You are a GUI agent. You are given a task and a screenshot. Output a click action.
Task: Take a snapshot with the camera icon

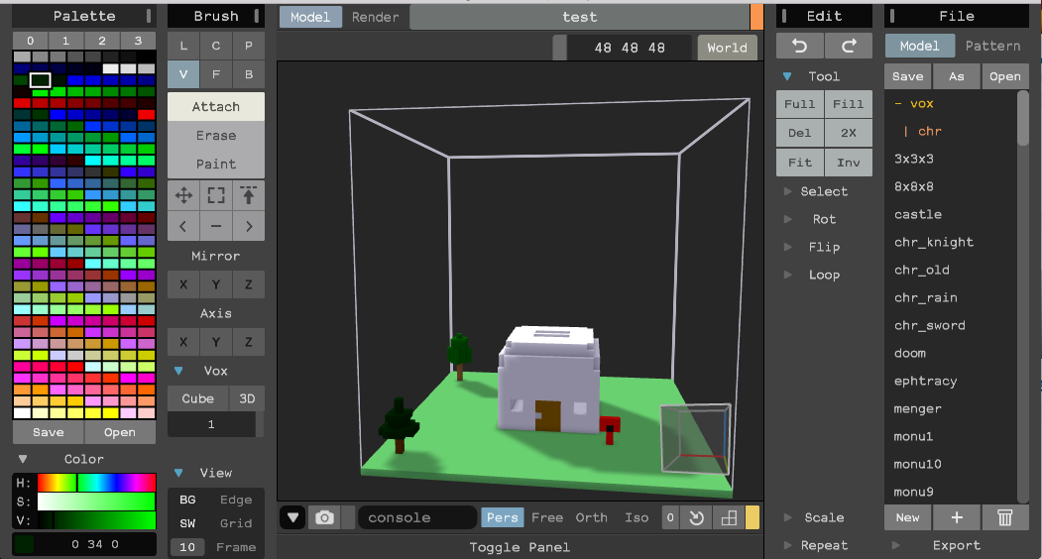tap(323, 517)
